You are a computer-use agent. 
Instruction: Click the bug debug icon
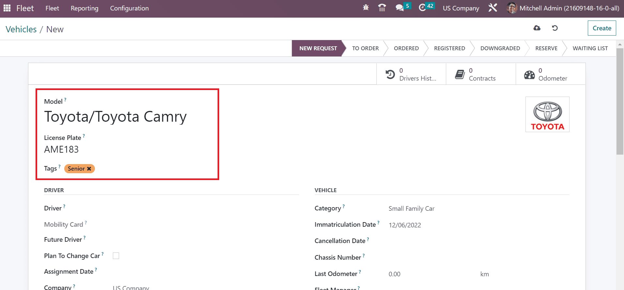pyautogui.click(x=366, y=8)
